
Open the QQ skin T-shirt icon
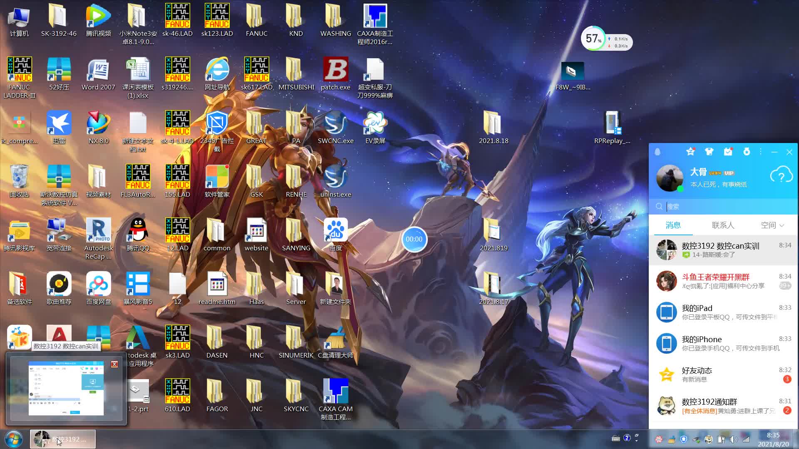coord(709,152)
